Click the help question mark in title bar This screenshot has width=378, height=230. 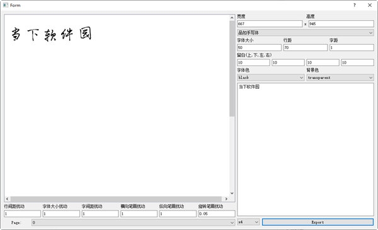pos(354,5)
